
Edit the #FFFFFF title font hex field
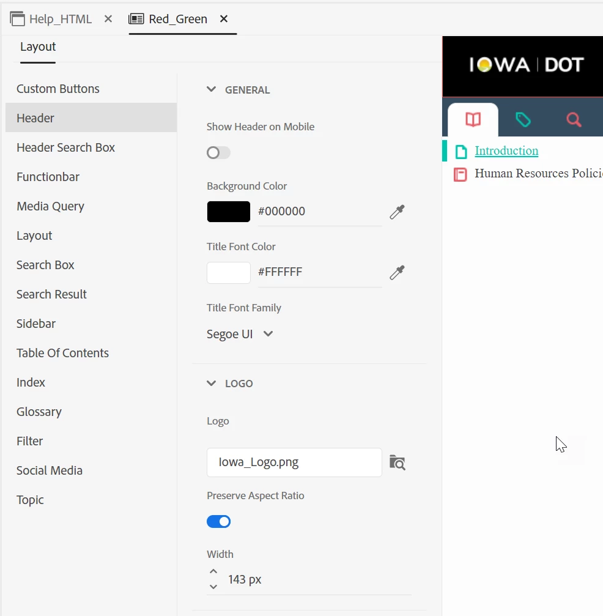coord(320,272)
